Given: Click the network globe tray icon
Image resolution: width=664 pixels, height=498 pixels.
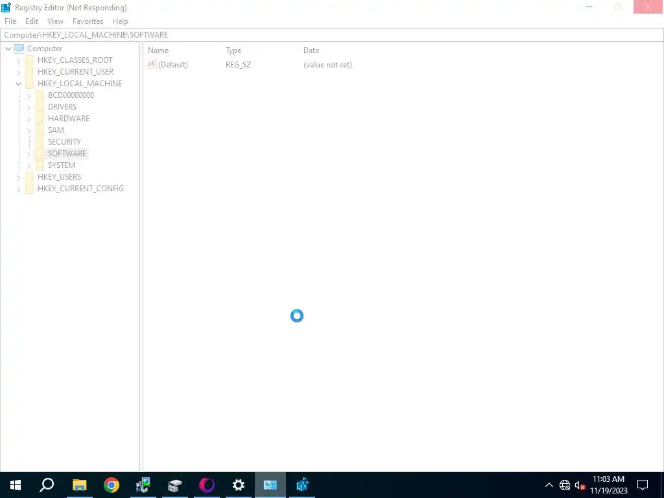Looking at the screenshot, I should click(565, 485).
